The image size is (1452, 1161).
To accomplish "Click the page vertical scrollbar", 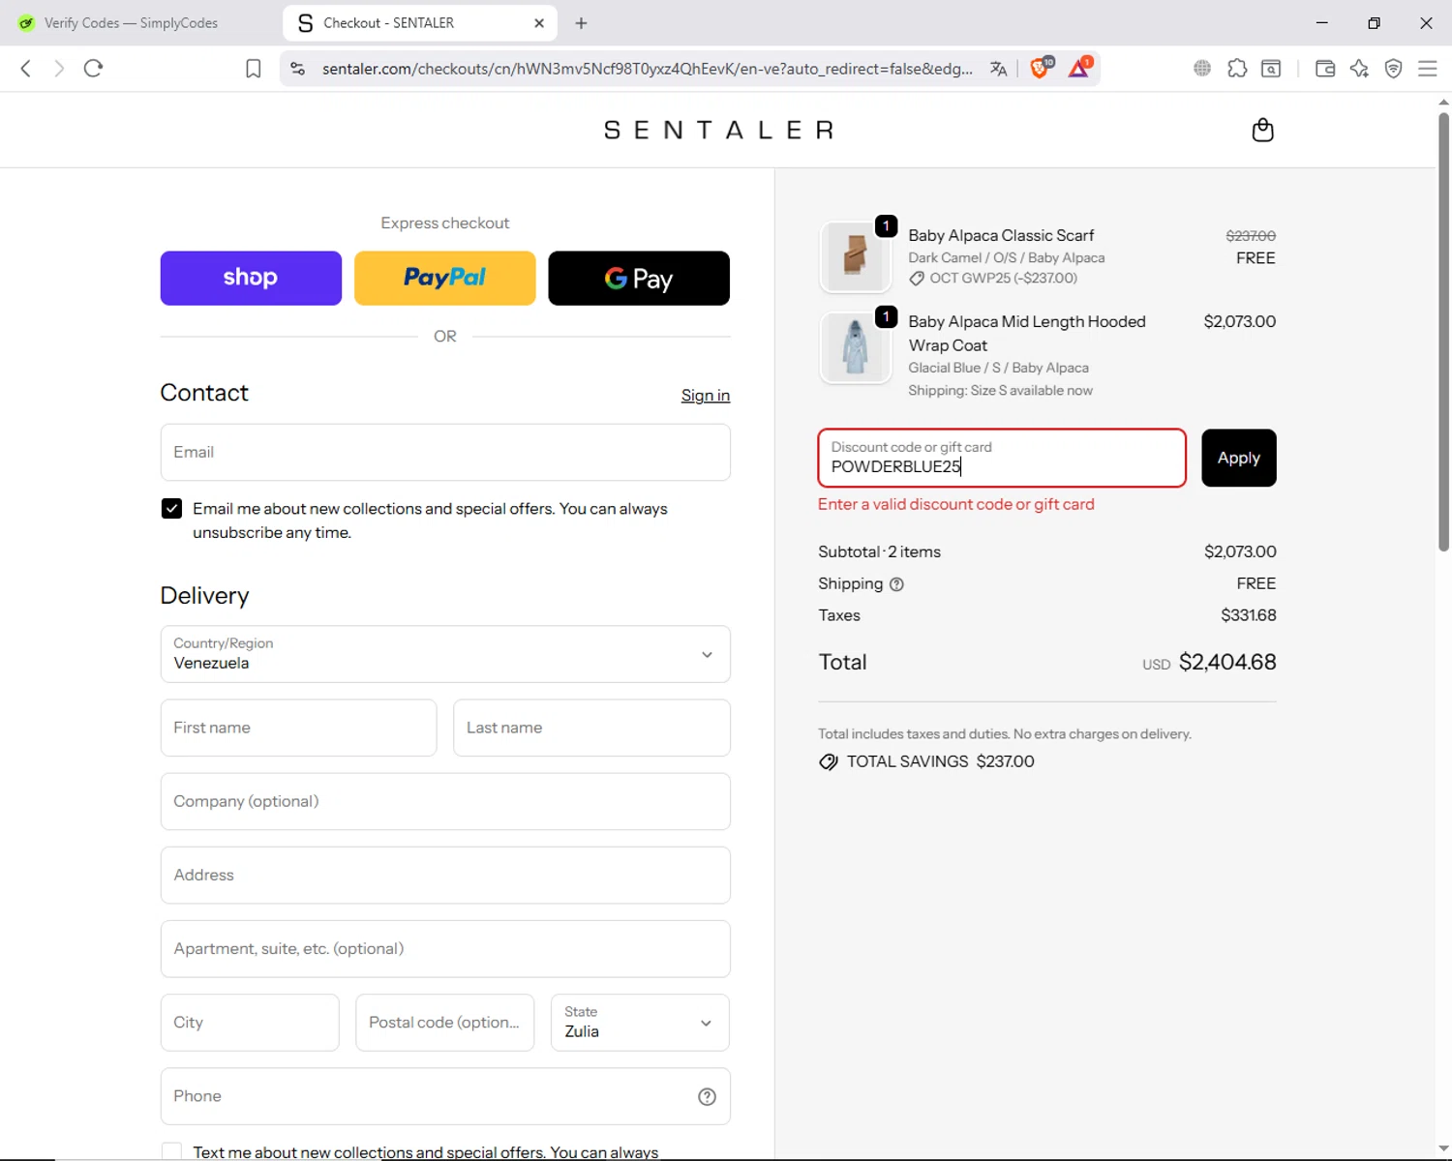I will (1443, 334).
